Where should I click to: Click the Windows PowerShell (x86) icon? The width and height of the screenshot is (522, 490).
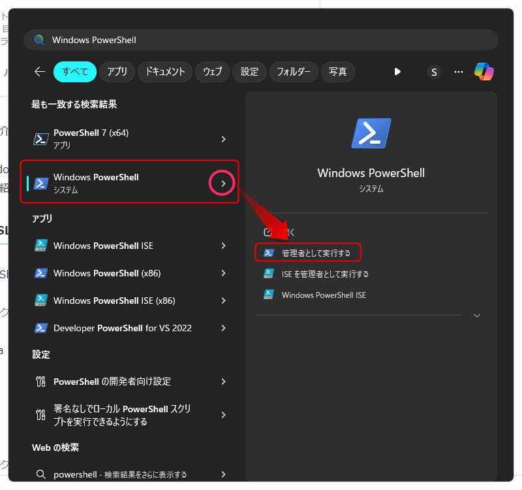(x=40, y=273)
